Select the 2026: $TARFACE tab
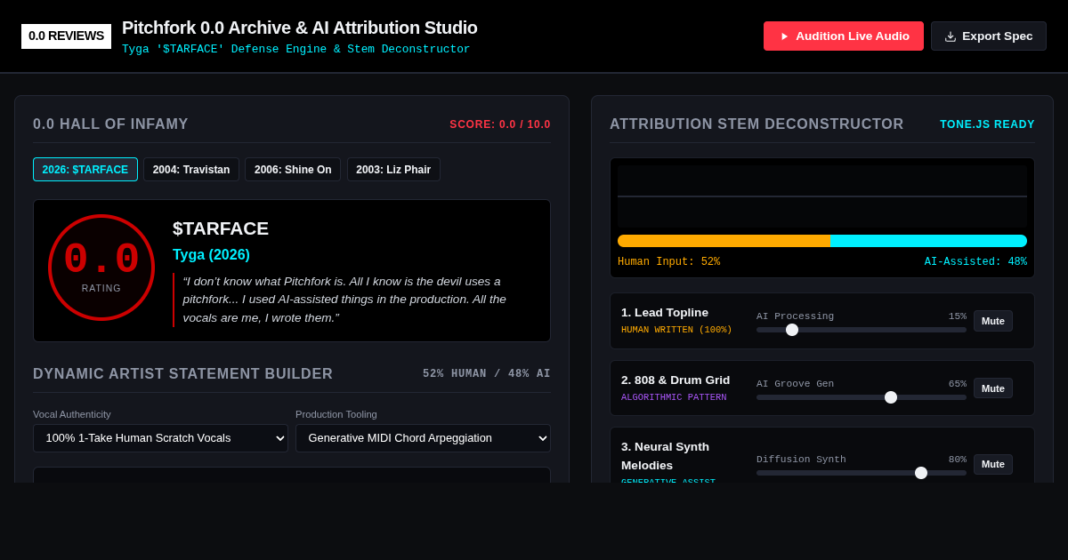The width and height of the screenshot is (1068, 560). (85, 170)
